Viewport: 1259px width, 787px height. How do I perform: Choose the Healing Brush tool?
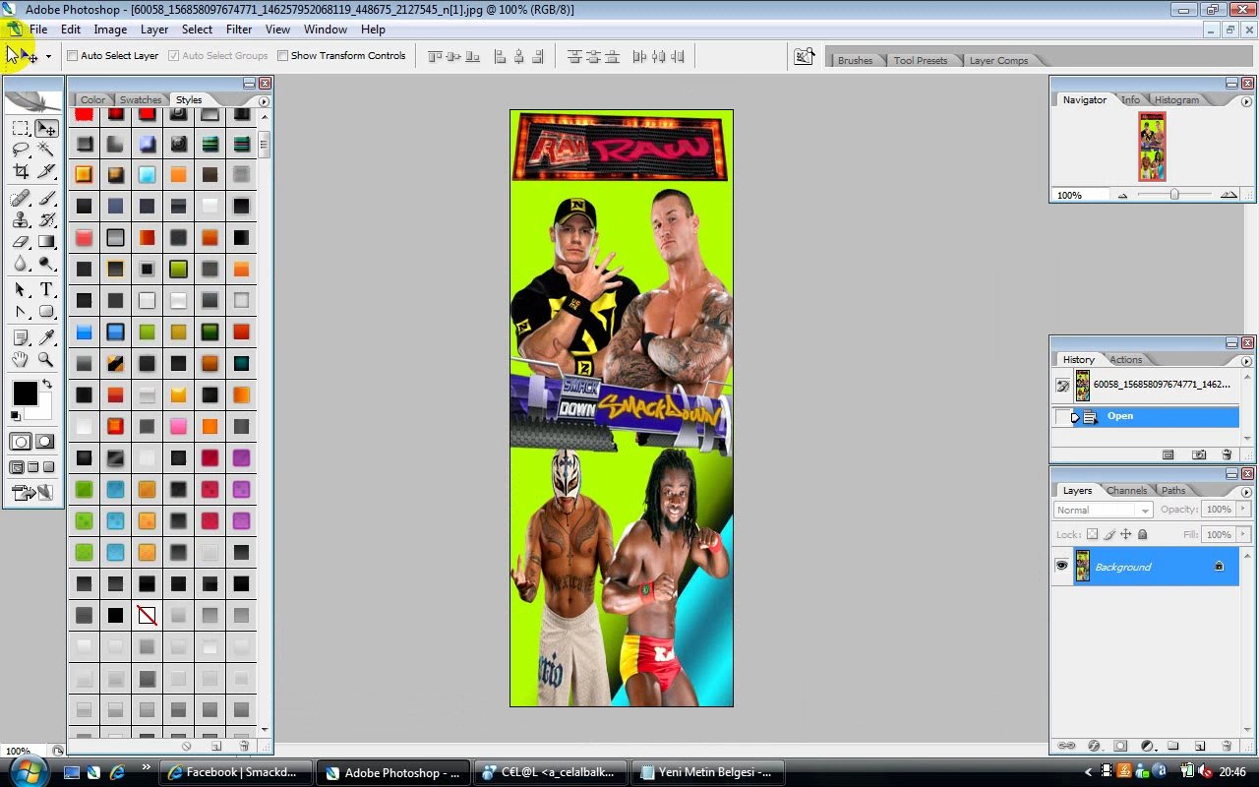click(21, 199)
